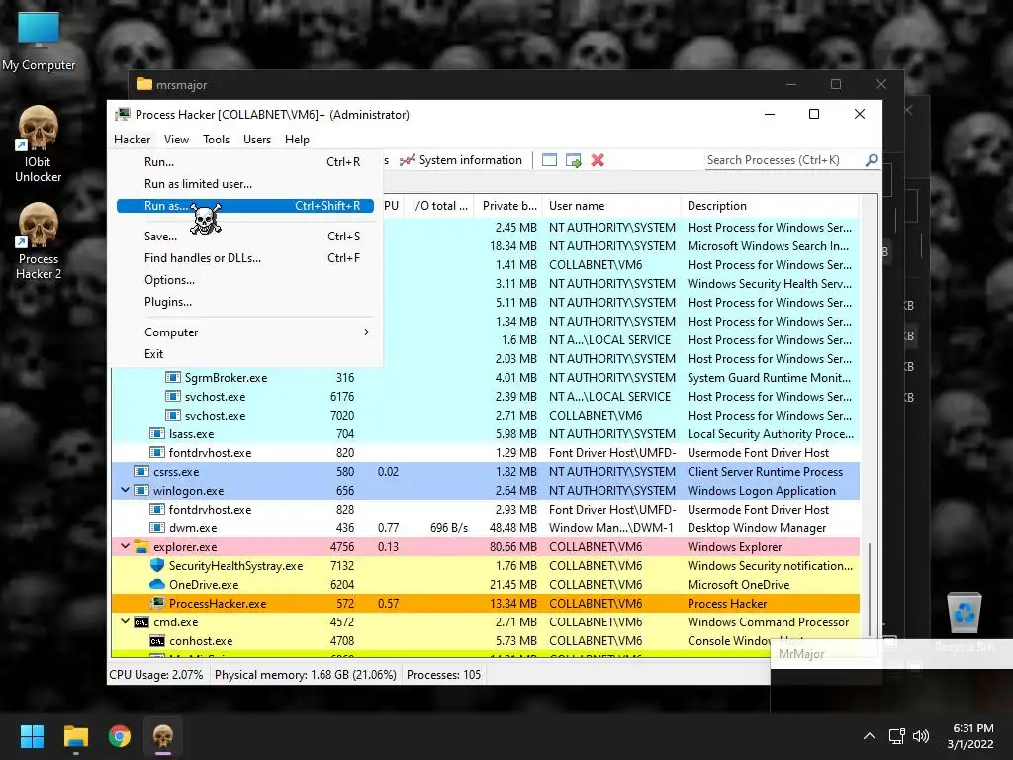Click the SgrmBroker.exe process icon
Screen dimensions: 1013x760
172,377
